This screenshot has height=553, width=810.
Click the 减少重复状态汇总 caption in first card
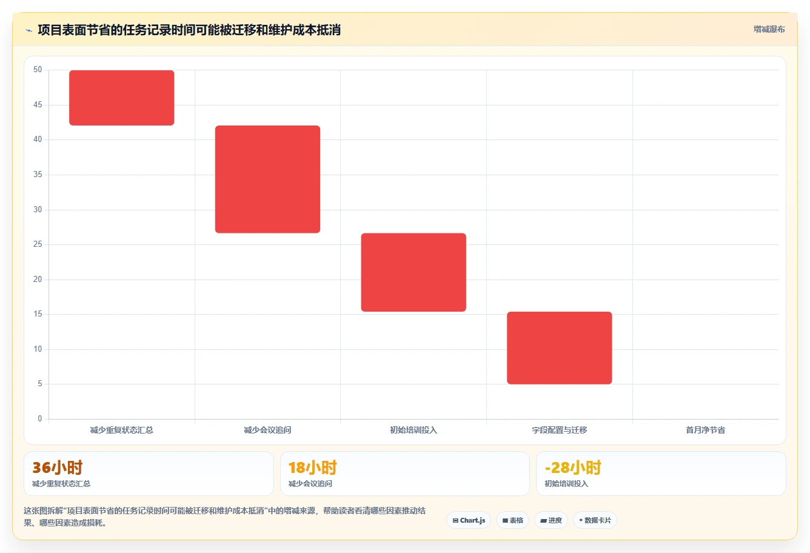(x=61, y=484)
